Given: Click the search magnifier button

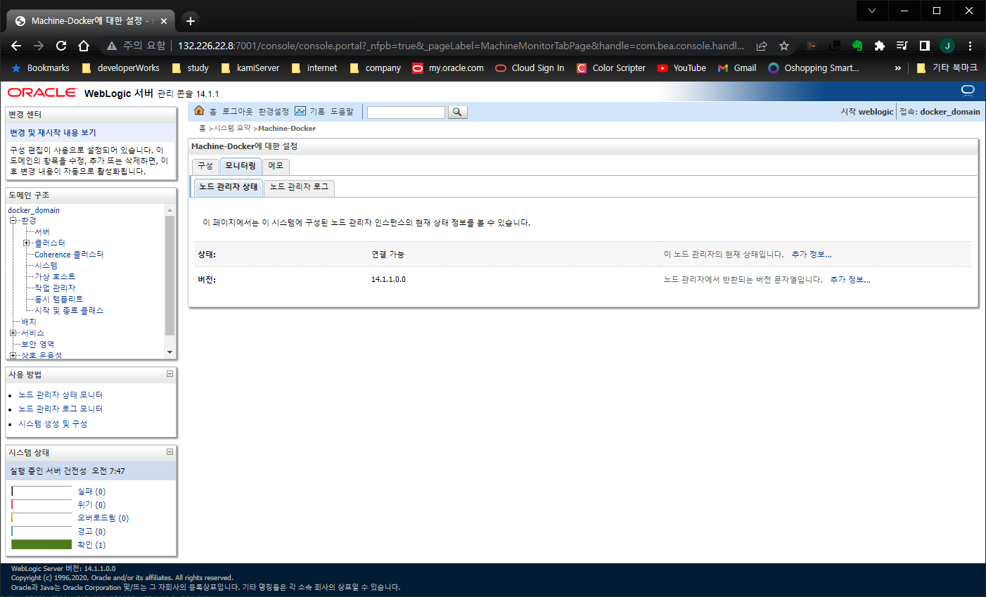Looking at the screenshot, I should 457,112.
